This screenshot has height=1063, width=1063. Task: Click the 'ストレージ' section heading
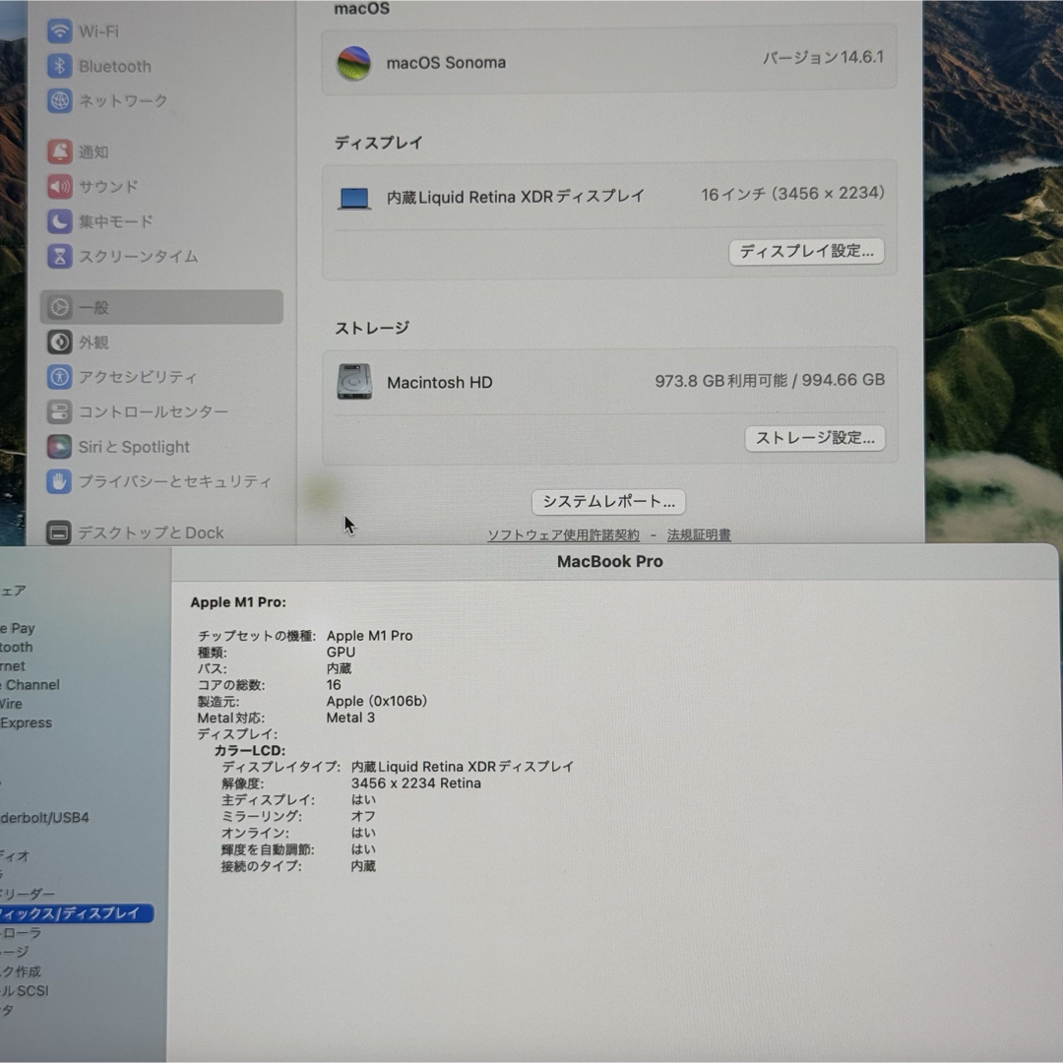371,328
